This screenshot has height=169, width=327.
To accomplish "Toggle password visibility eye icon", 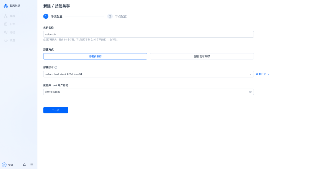I will (250, 92).
